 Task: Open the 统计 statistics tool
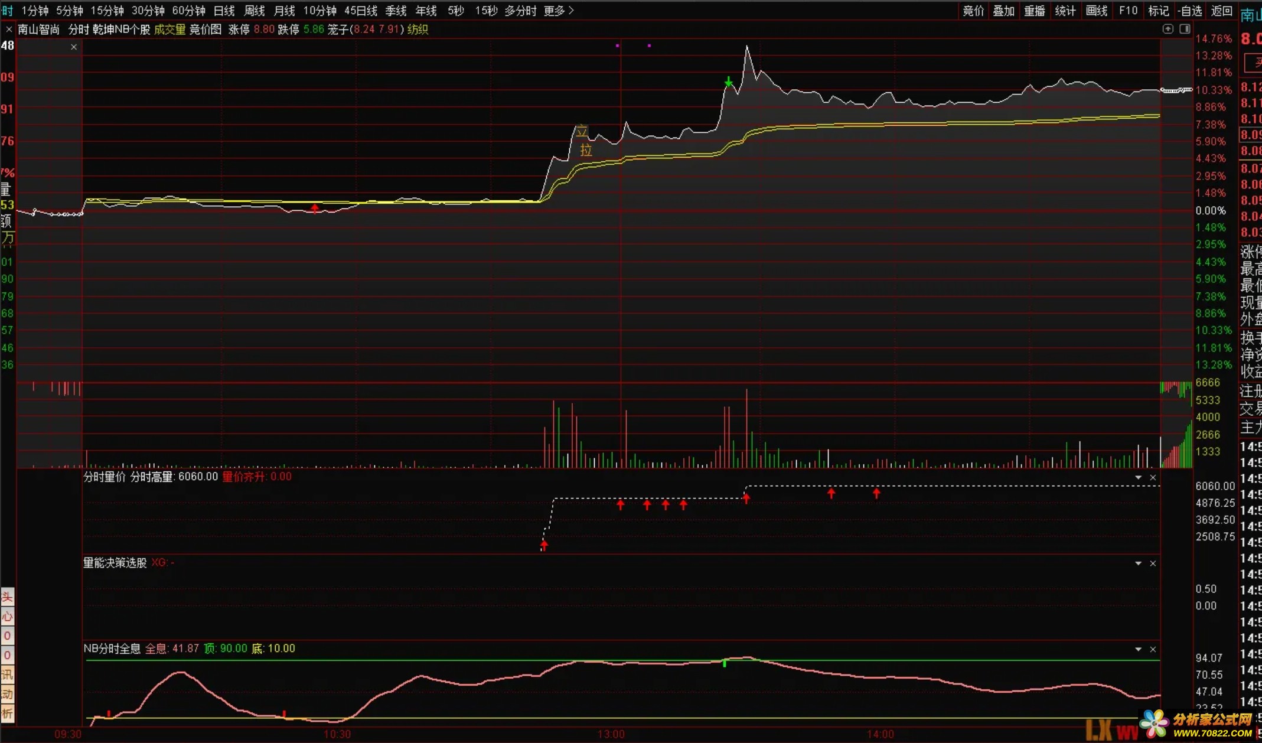coord(1065,11)
